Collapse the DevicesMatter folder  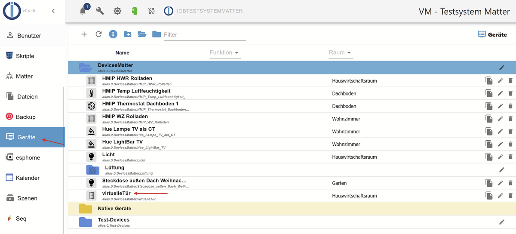85,68
